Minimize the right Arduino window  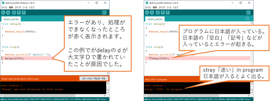(233, 3)
